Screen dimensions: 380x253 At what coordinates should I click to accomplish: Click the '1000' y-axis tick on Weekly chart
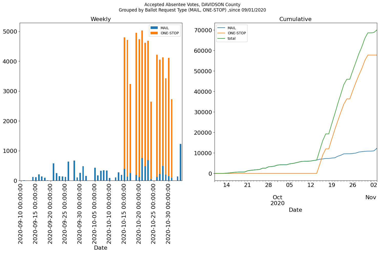(x=10, y=151)
